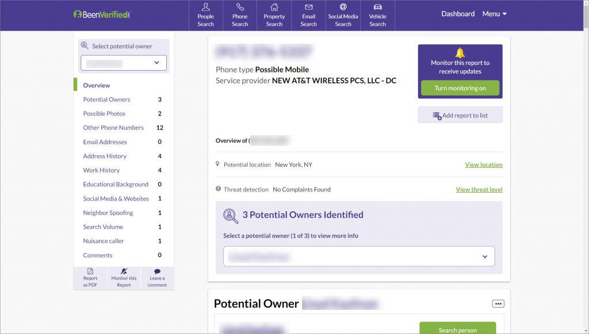Screen dimensions: 589x334
Task: Click the location pin icon near Potential location
Action: coord(217,164)
